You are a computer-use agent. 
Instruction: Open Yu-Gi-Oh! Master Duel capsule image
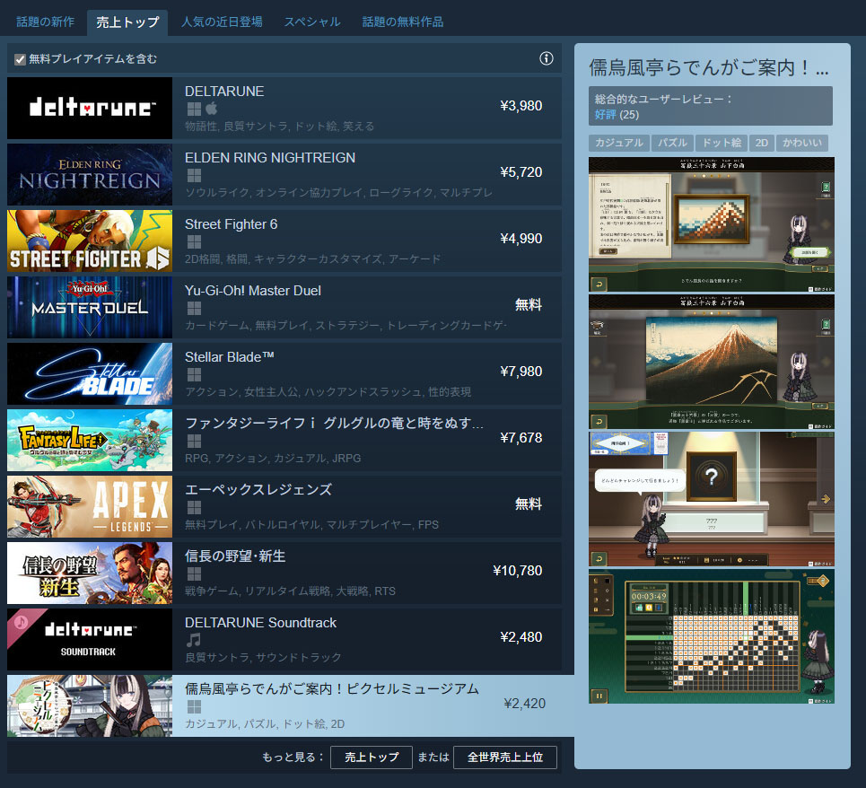pos(90,307)
